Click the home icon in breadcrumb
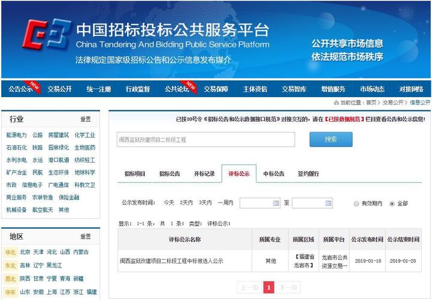Image resolution: width=432 pixels, height=300 pixels. coord(336,103)
